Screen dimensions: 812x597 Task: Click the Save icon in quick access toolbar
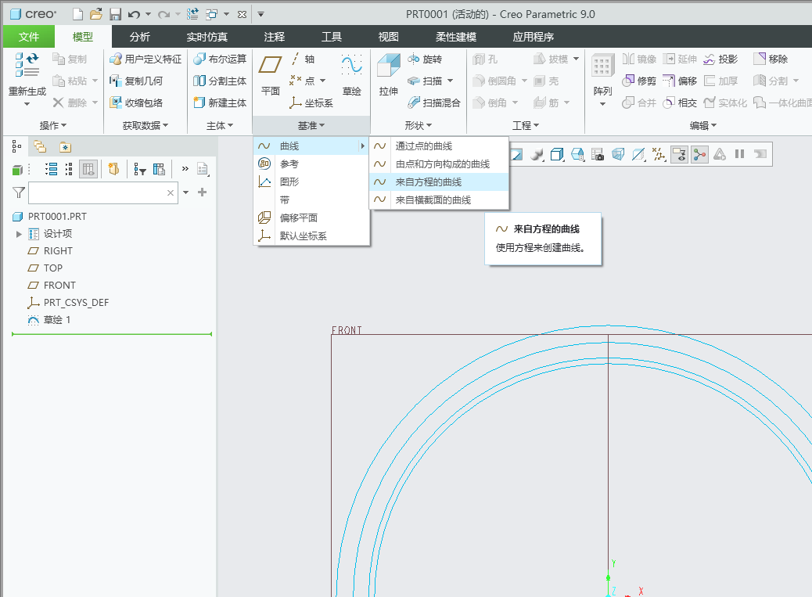(x=115, y=15)
